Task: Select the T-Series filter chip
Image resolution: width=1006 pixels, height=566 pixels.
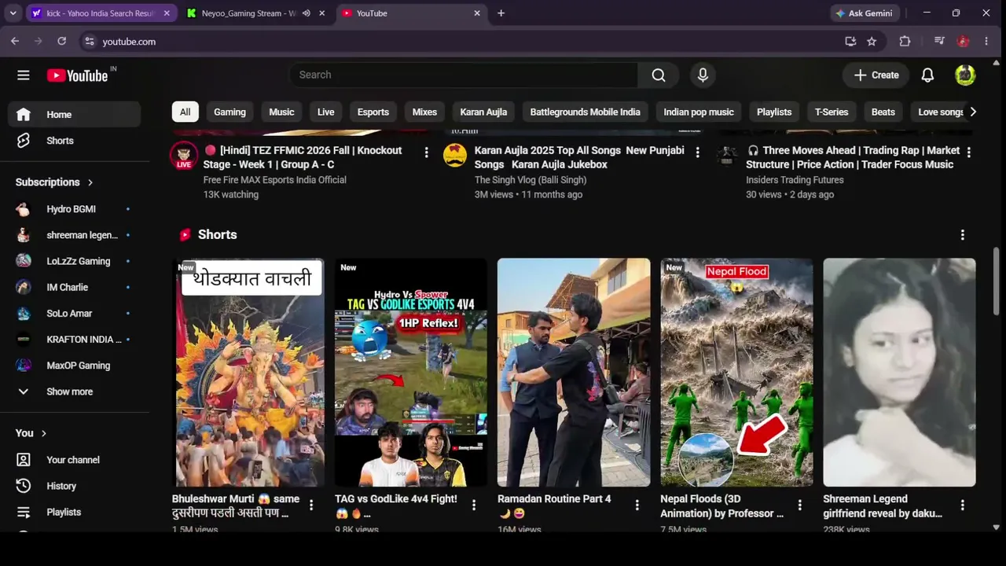Action: tap(832, 112)
